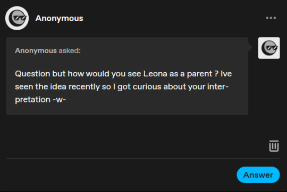The height and width of the screenshot is (192, 287).
Task: Click the "Anonymous asked:" label
Action: (x=48, y=50)
